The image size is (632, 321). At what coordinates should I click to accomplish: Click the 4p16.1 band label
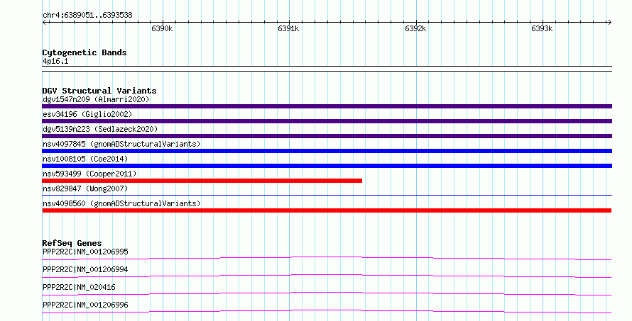tap(55, 61)
